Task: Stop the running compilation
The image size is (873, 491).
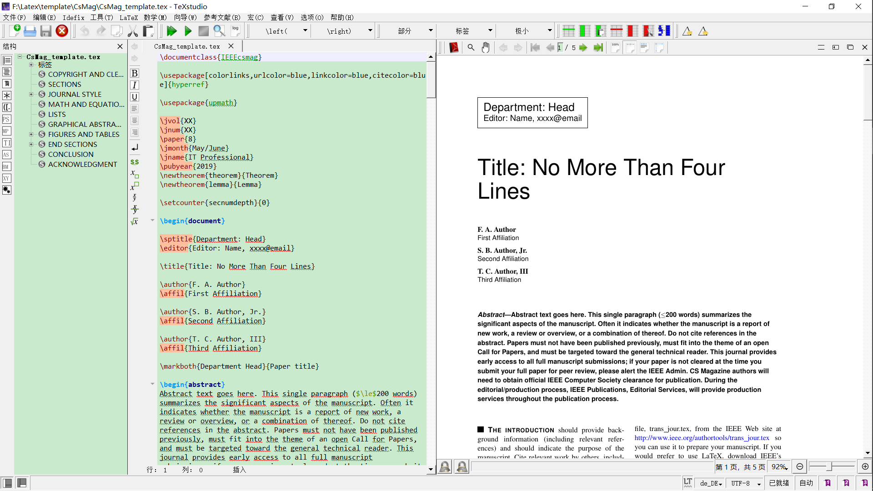Action: (x=203, y=31)
